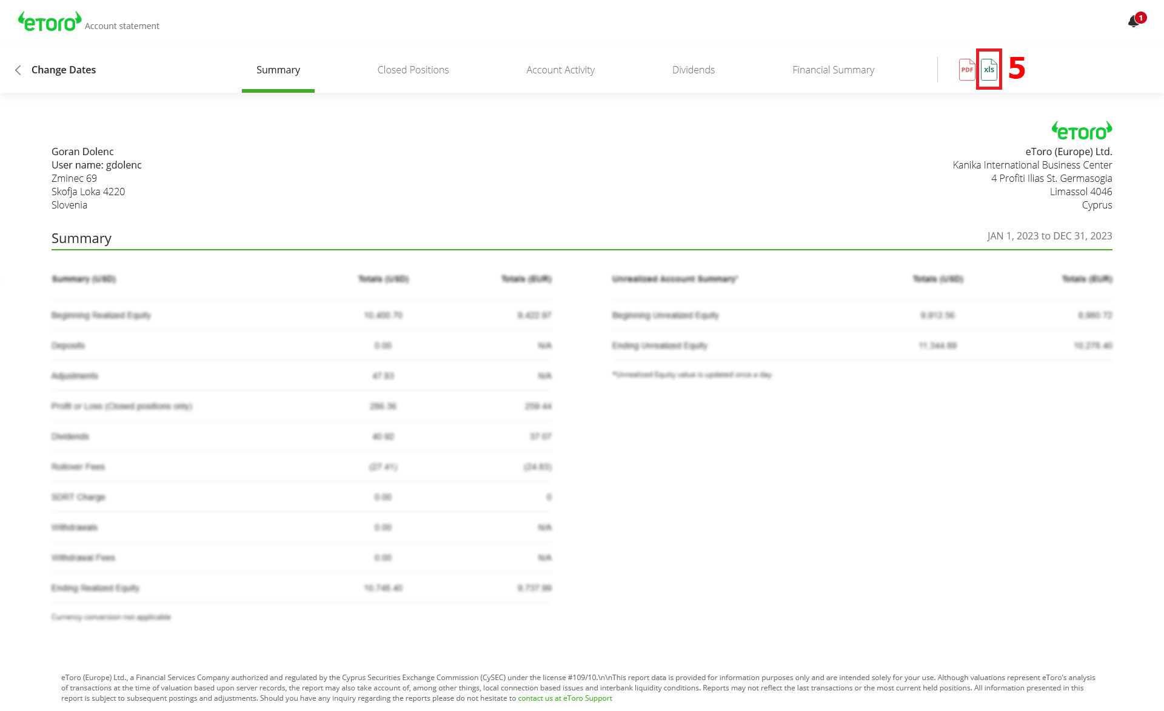Select the text 'User name: gdolenc'
Viewport: 1164px width, 711px height.
click(96, 165)
